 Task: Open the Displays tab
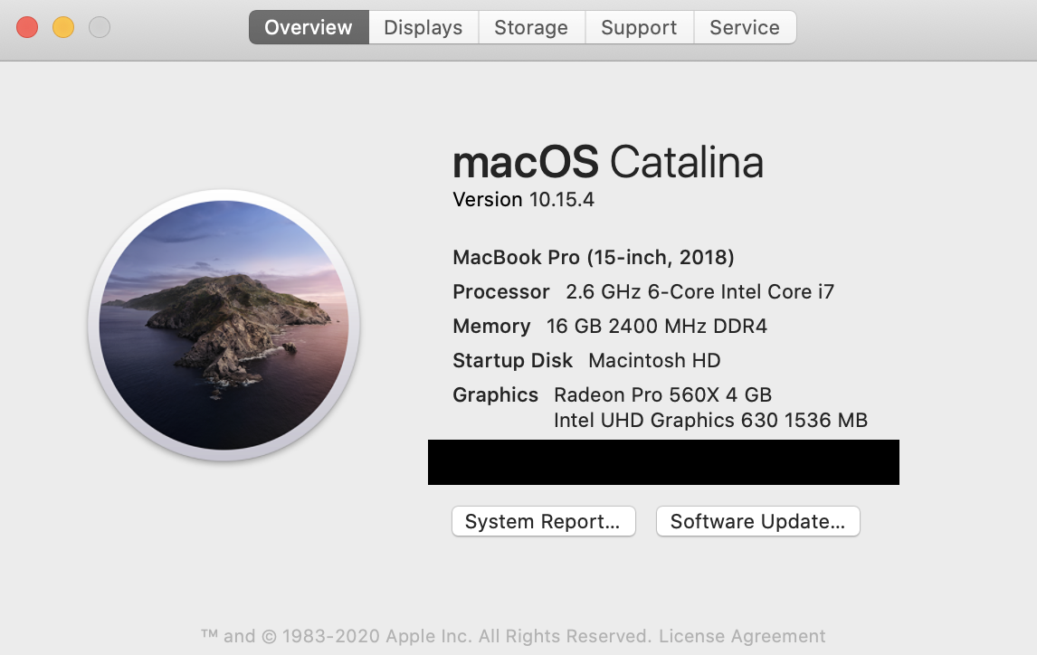[423, 27]
